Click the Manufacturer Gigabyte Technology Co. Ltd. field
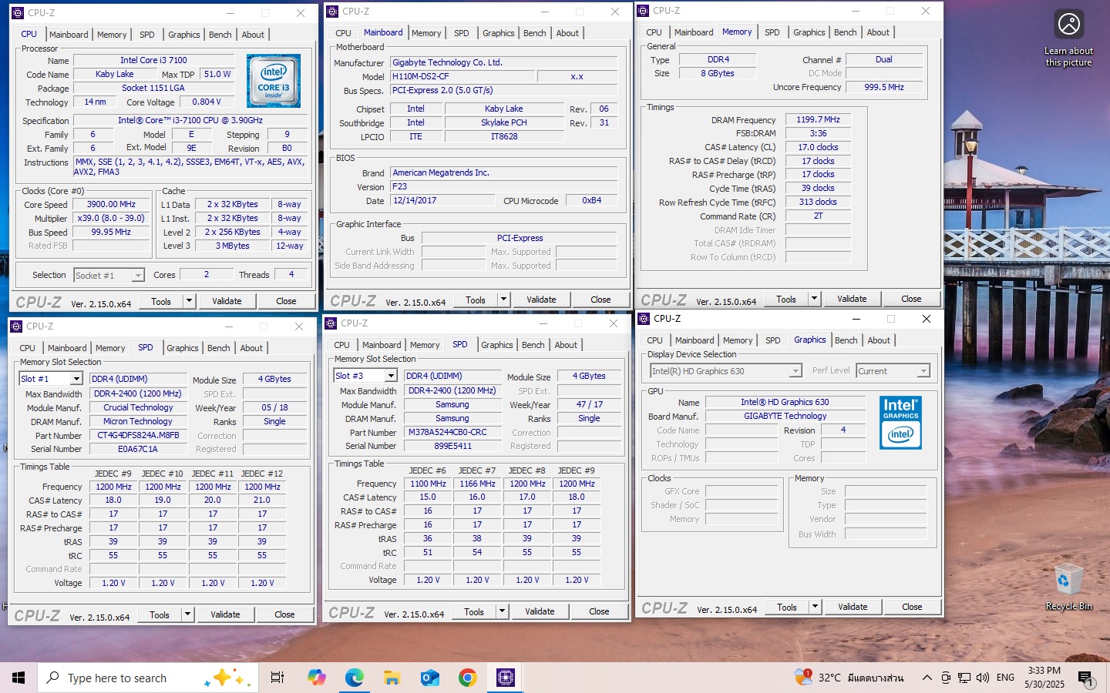1110x693 pixels. 503,62
